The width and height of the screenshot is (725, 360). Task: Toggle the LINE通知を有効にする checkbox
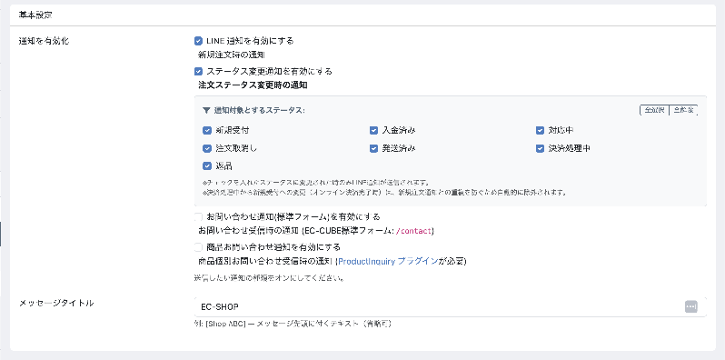pos(198,41)
